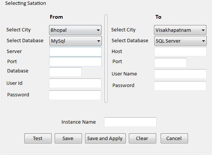
Task: Click the Host label
Action: (117, 51)
